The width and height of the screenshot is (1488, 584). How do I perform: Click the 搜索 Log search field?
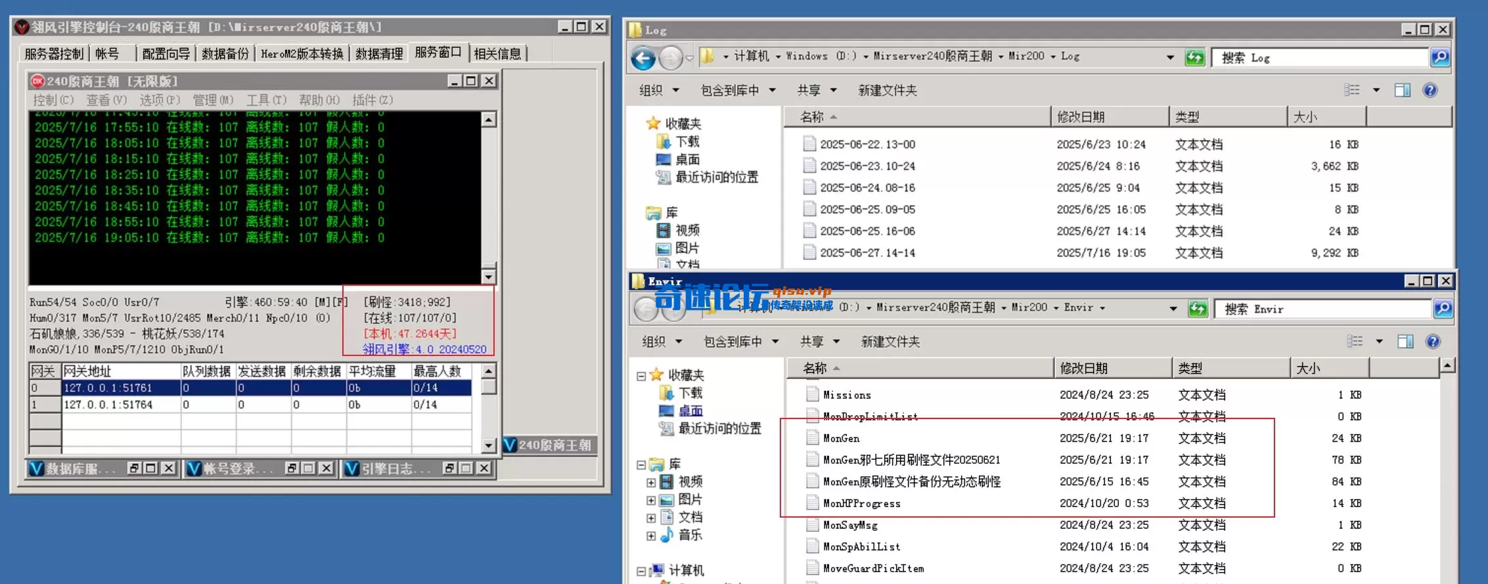(x=1321, y=58)
